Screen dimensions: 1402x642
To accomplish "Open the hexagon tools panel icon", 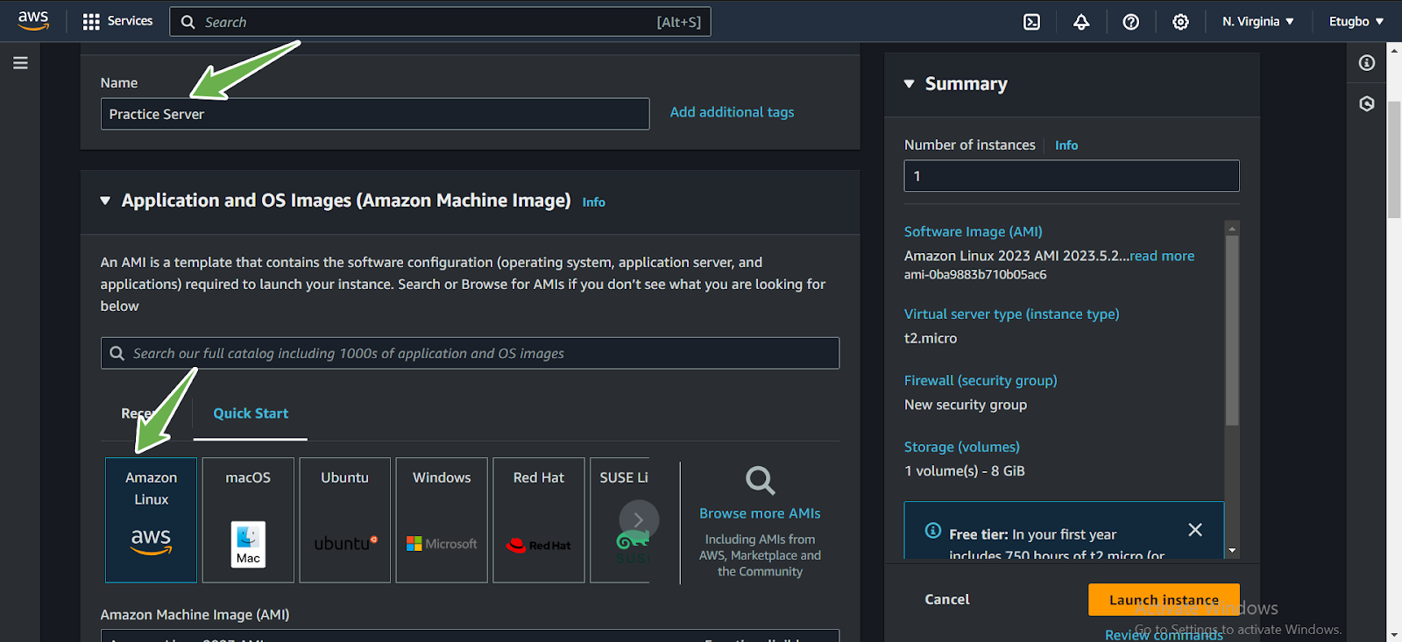I will pos(1367,103).
